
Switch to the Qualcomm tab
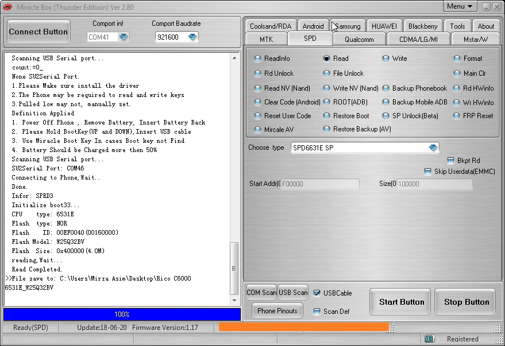click(x=359, y=39)
